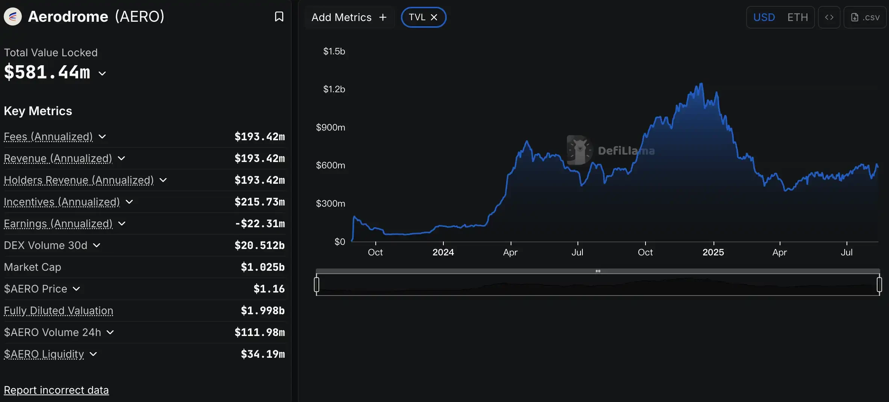
Task: Bookmark the Aerodrome page
Action: (x=280, y=16)
